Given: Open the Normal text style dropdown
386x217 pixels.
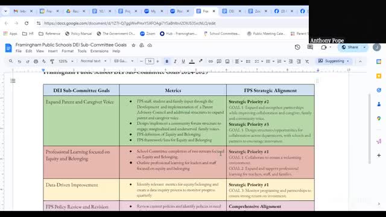Looking at the screenshot, I should click(93, 61).
